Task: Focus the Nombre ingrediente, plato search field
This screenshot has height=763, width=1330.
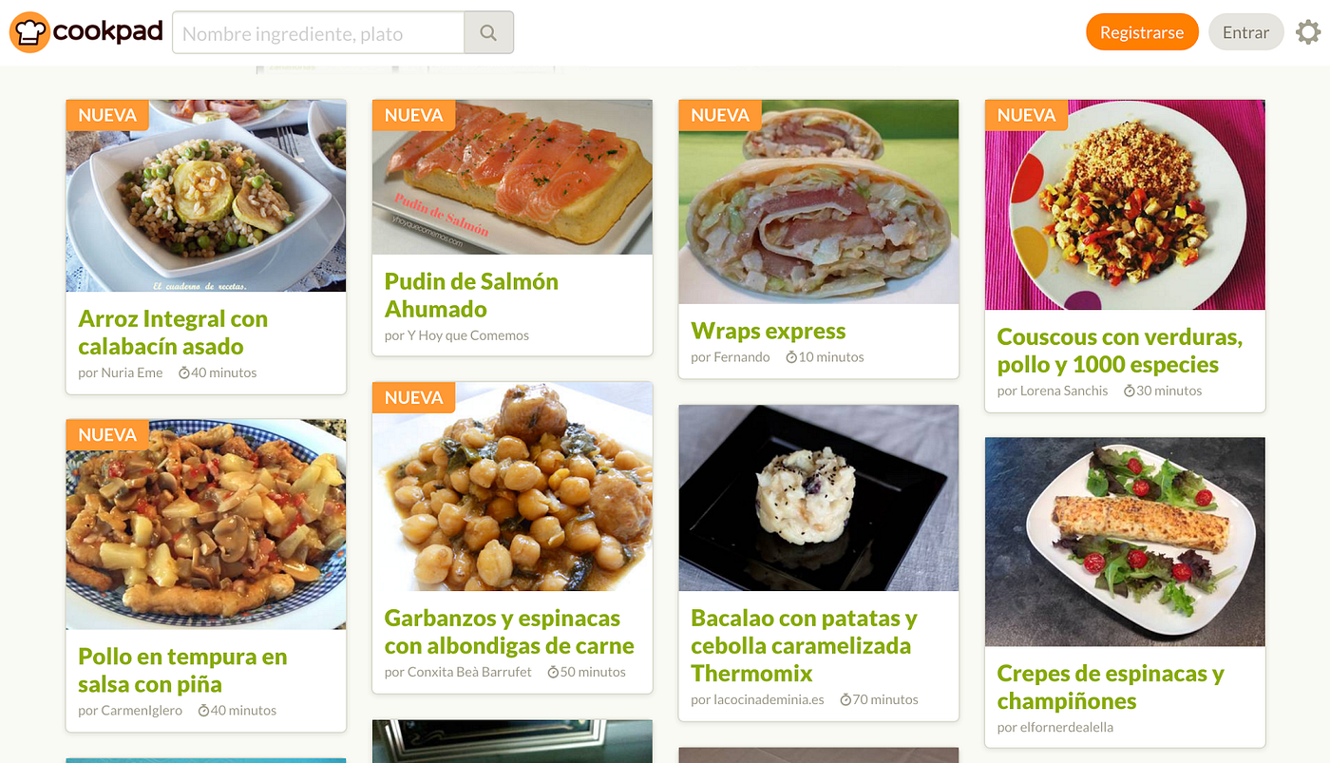Action: coord(318,33)
